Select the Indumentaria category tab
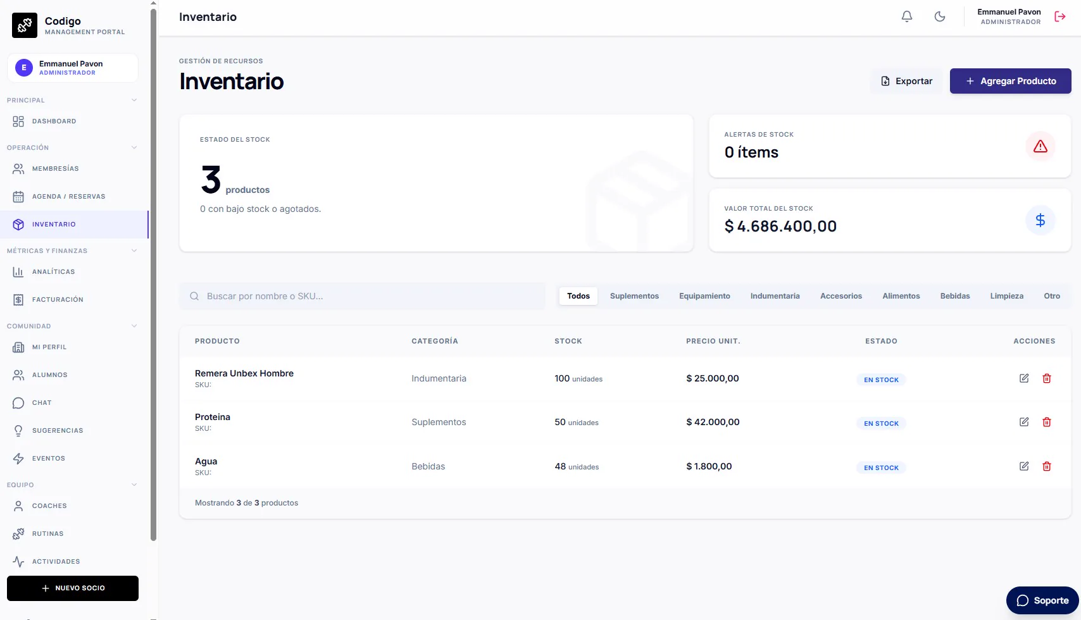Image resolution: width=1081 pixels, height=620 pixels. (x=775, y=296)
